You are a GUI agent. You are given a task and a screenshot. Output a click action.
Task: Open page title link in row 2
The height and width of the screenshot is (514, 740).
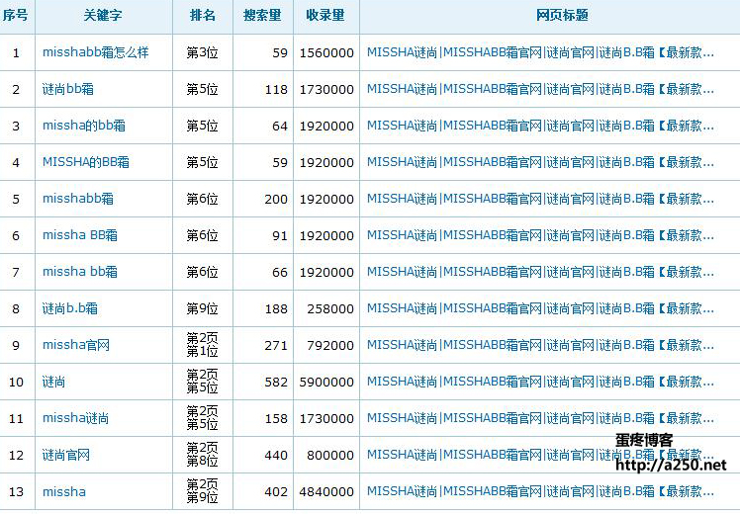click(x=540, y=89)
